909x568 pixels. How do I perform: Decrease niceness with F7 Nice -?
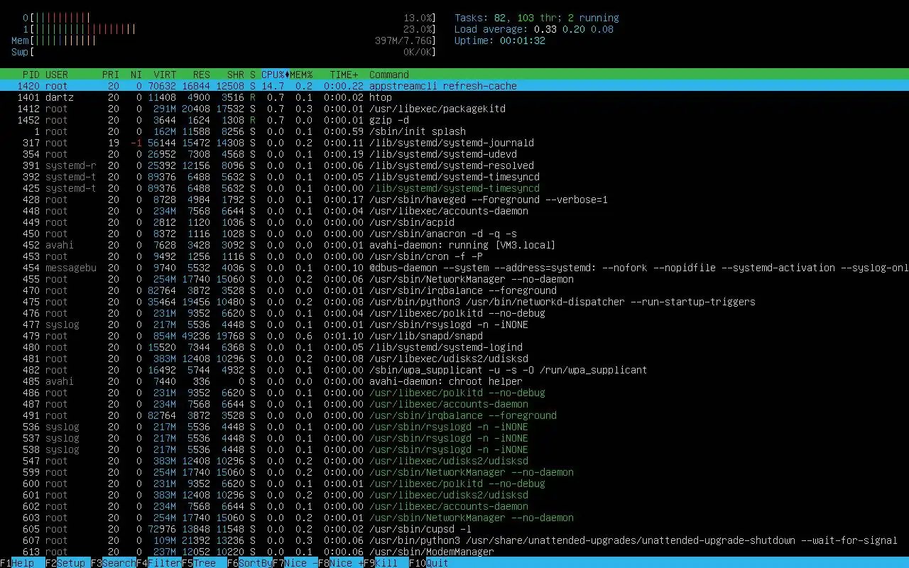tap(295, 563)
